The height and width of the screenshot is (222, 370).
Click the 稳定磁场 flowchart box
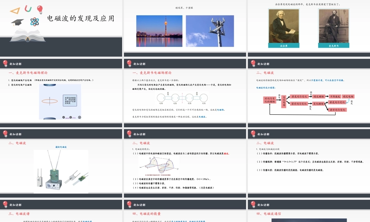(x=319, y=97)
